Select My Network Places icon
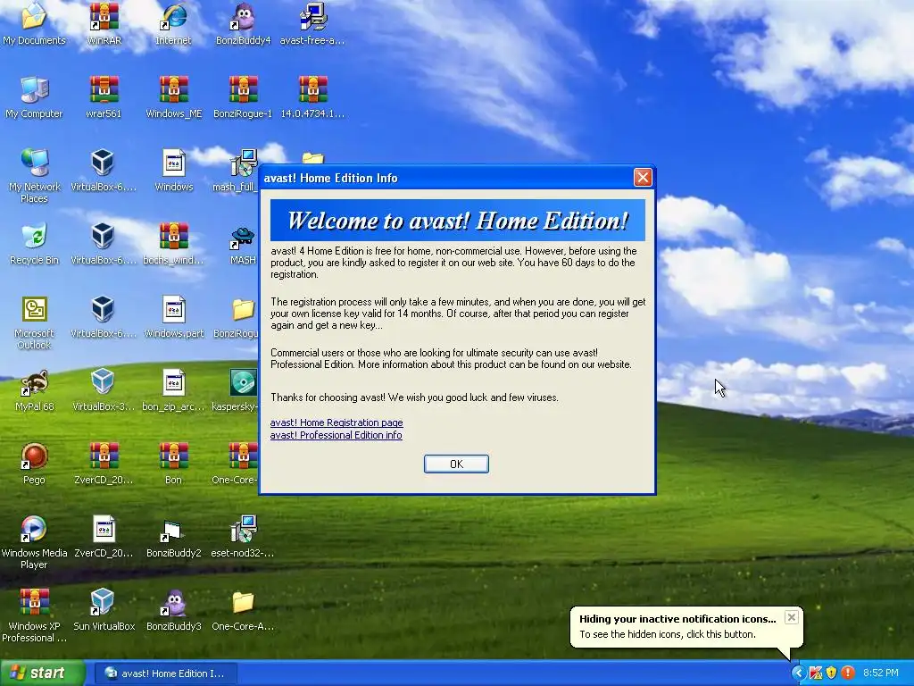Image resolution: width=914 pixels, height=686 pixels. click(35, 175)
